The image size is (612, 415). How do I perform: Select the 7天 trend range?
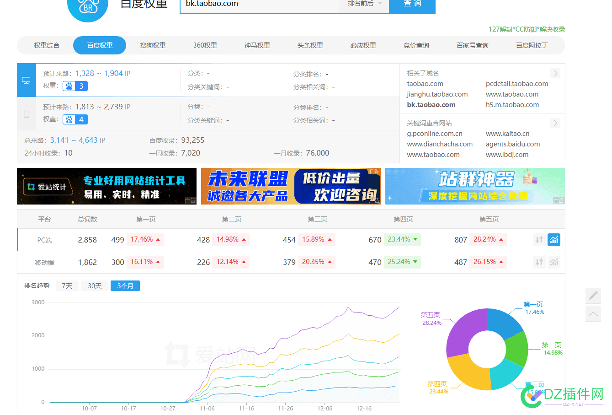tap(67, 286)
